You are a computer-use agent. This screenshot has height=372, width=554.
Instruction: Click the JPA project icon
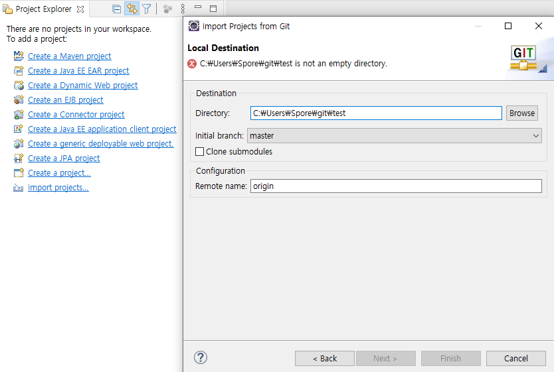19,158
